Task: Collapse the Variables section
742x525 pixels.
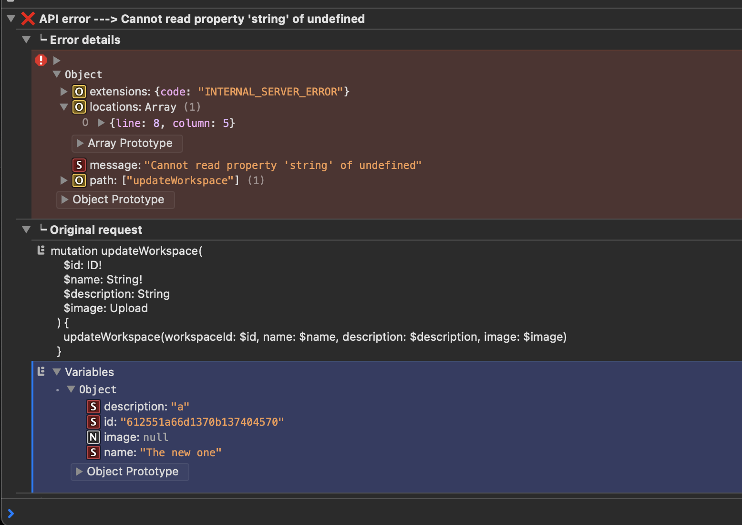Action: pos(57,372)
